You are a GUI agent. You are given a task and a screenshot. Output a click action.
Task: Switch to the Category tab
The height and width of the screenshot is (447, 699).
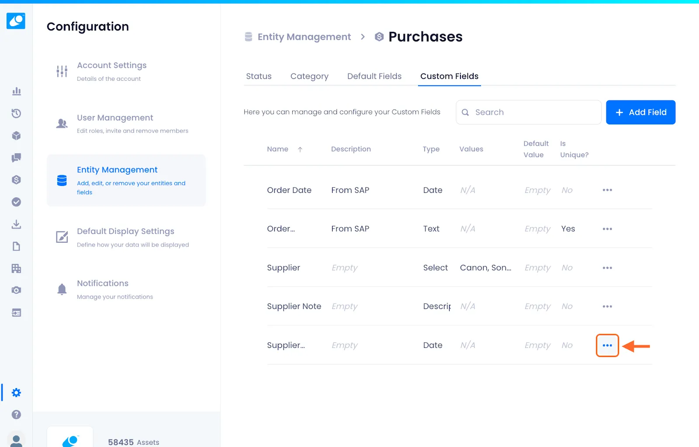click(309, 76)
